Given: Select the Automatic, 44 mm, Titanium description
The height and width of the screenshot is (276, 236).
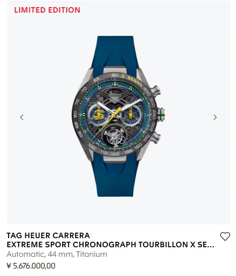Looking at the screenshot, I should coord(57,254).
